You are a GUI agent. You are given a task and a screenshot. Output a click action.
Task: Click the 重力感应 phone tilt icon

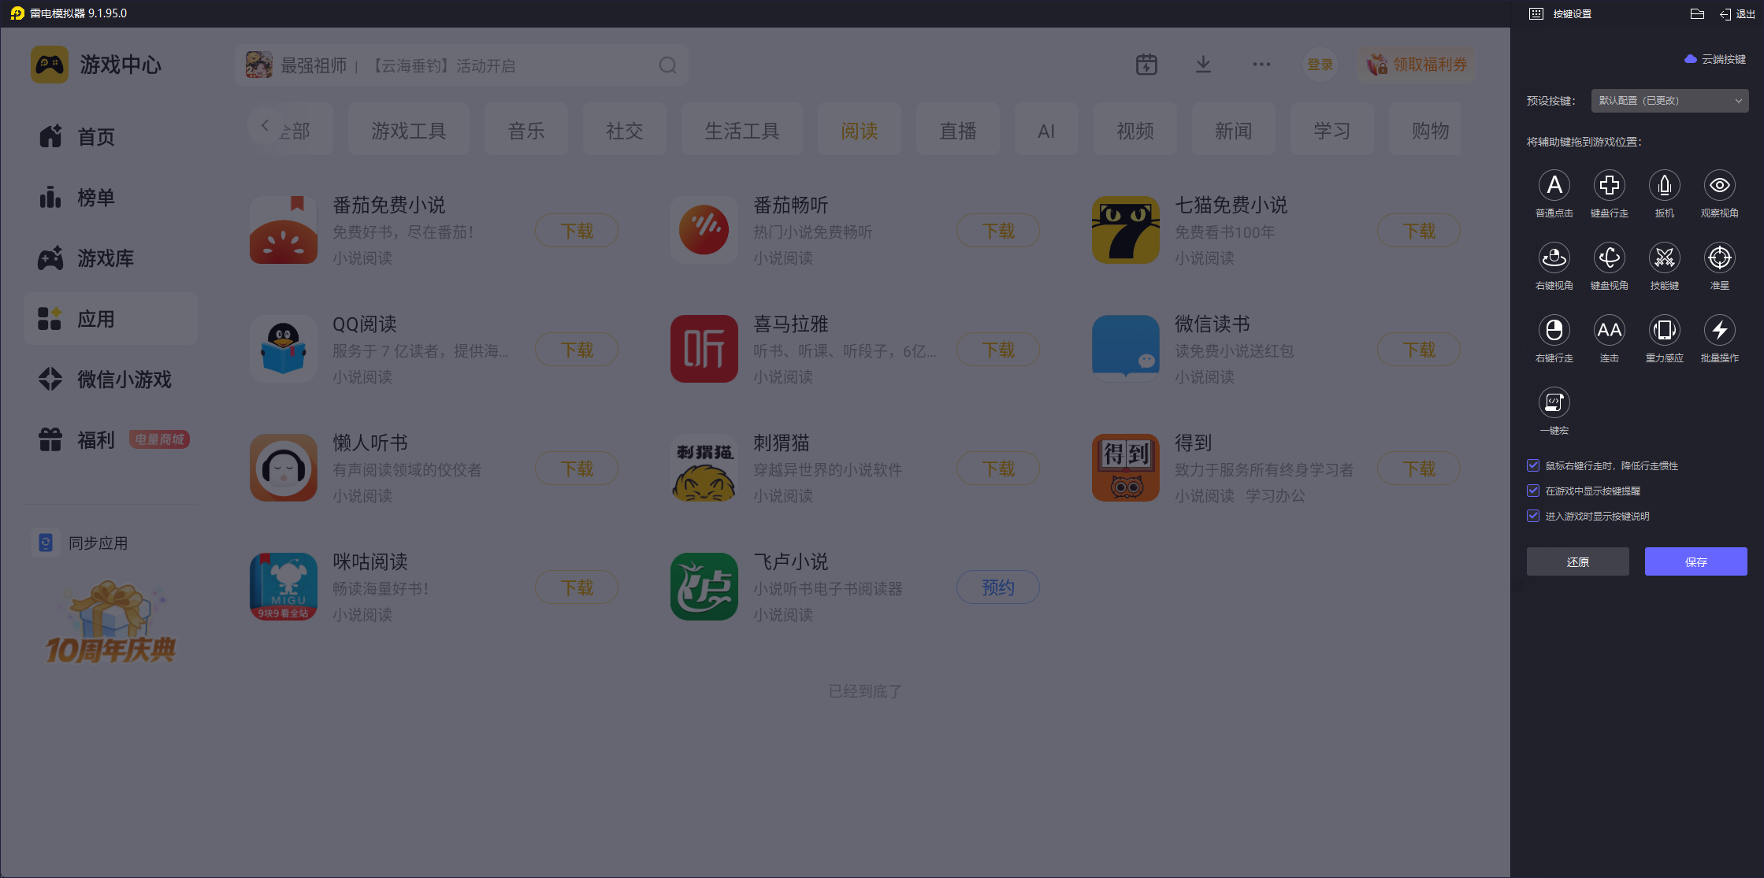pyautogui.click(x=1664, y=331)
